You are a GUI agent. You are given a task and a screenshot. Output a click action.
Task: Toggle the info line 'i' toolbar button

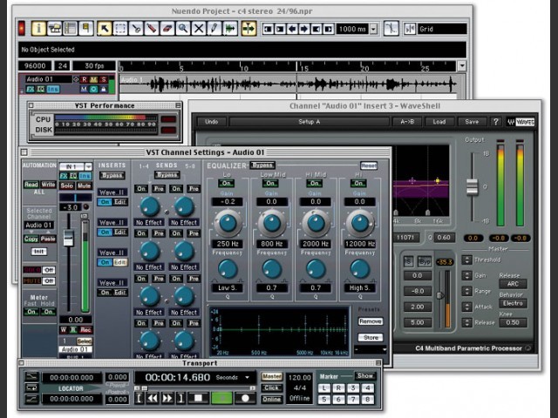coord(38,29)
